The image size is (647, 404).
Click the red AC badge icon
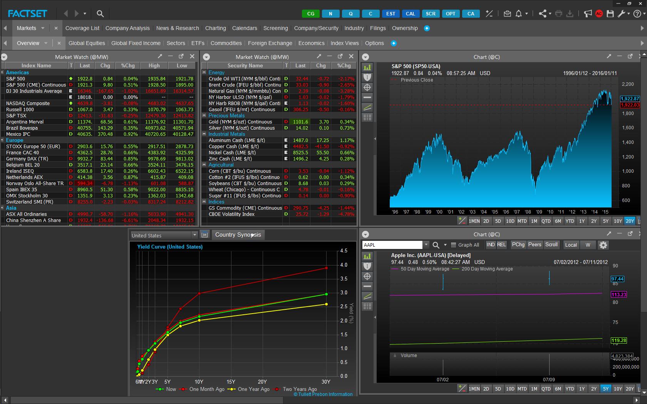pos(599,13)
